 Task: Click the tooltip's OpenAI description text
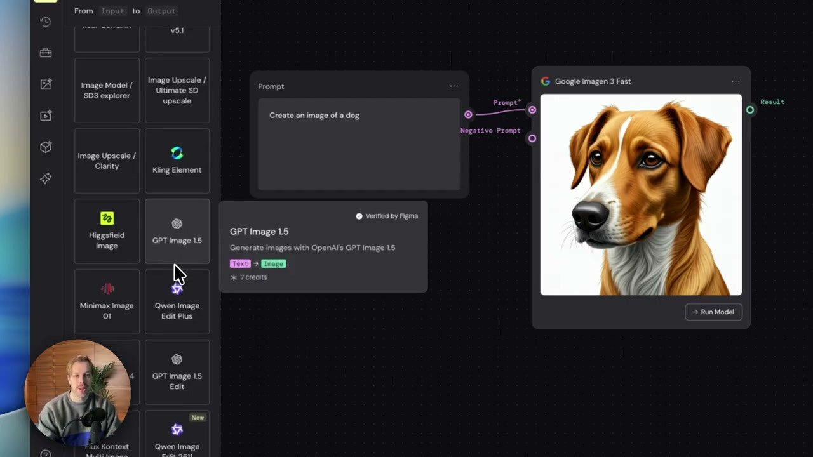(x=312, y=248)
